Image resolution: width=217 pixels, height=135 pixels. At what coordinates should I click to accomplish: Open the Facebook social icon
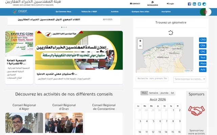pos(189,4)
